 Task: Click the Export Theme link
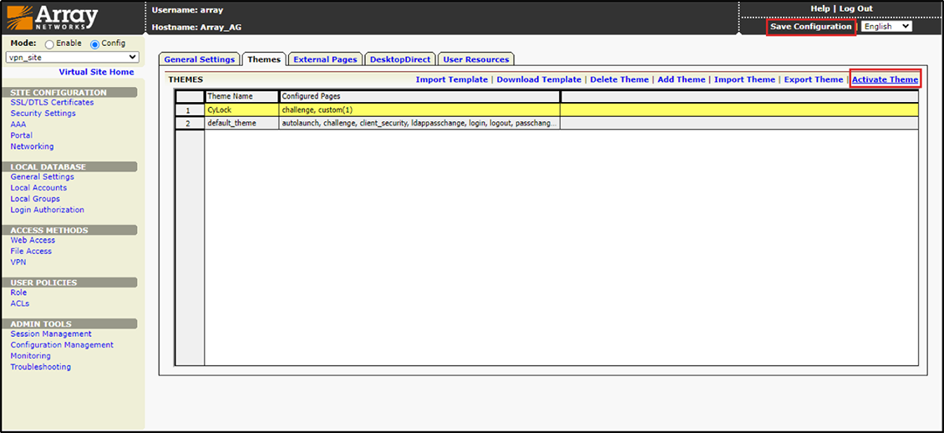[813, 79]
